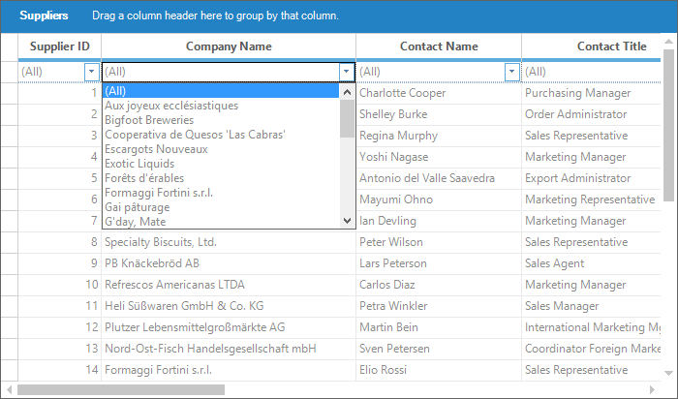Click the grid vertical scroll-down arrow
The width and height of the screenshot is (678, 399).
click(669, 373)
